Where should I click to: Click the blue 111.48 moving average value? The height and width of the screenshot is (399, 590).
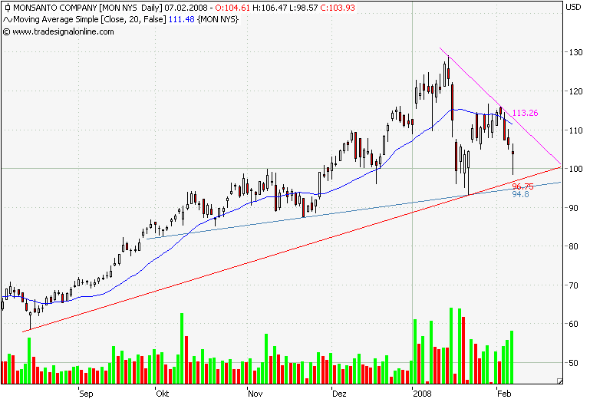[x=183, y=19]
